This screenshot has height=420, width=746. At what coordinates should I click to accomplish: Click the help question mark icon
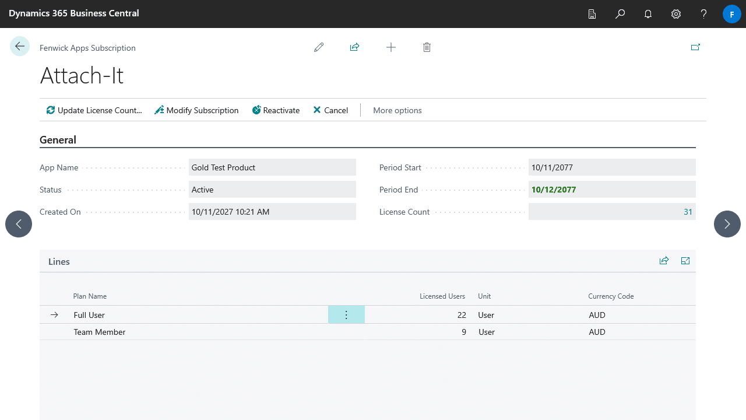[x=703, y=14]
